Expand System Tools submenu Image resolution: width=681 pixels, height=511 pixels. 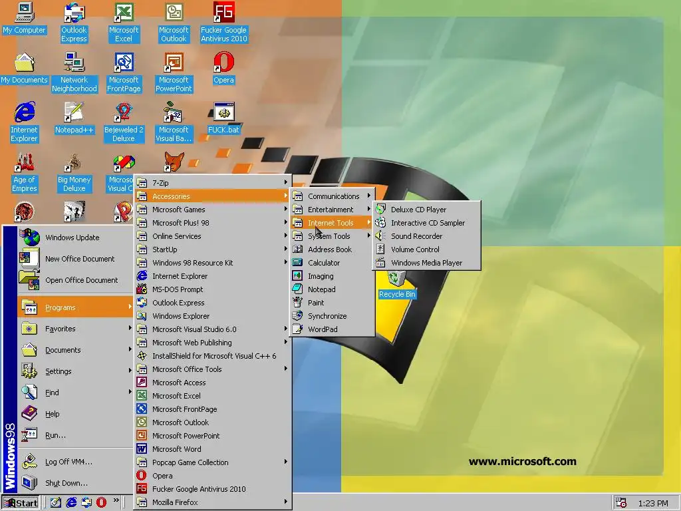tap(333, 236)
